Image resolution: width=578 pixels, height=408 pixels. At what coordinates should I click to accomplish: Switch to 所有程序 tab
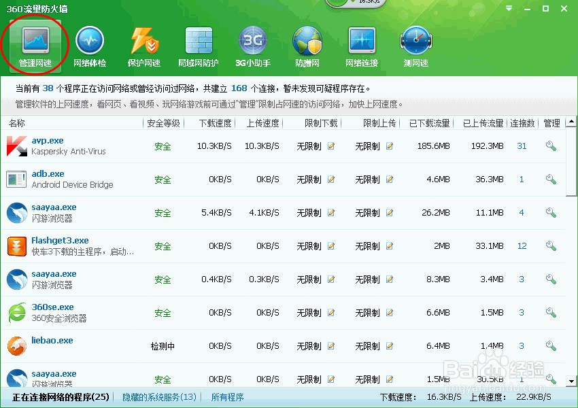pyautogui.click(x=227, y=397)
